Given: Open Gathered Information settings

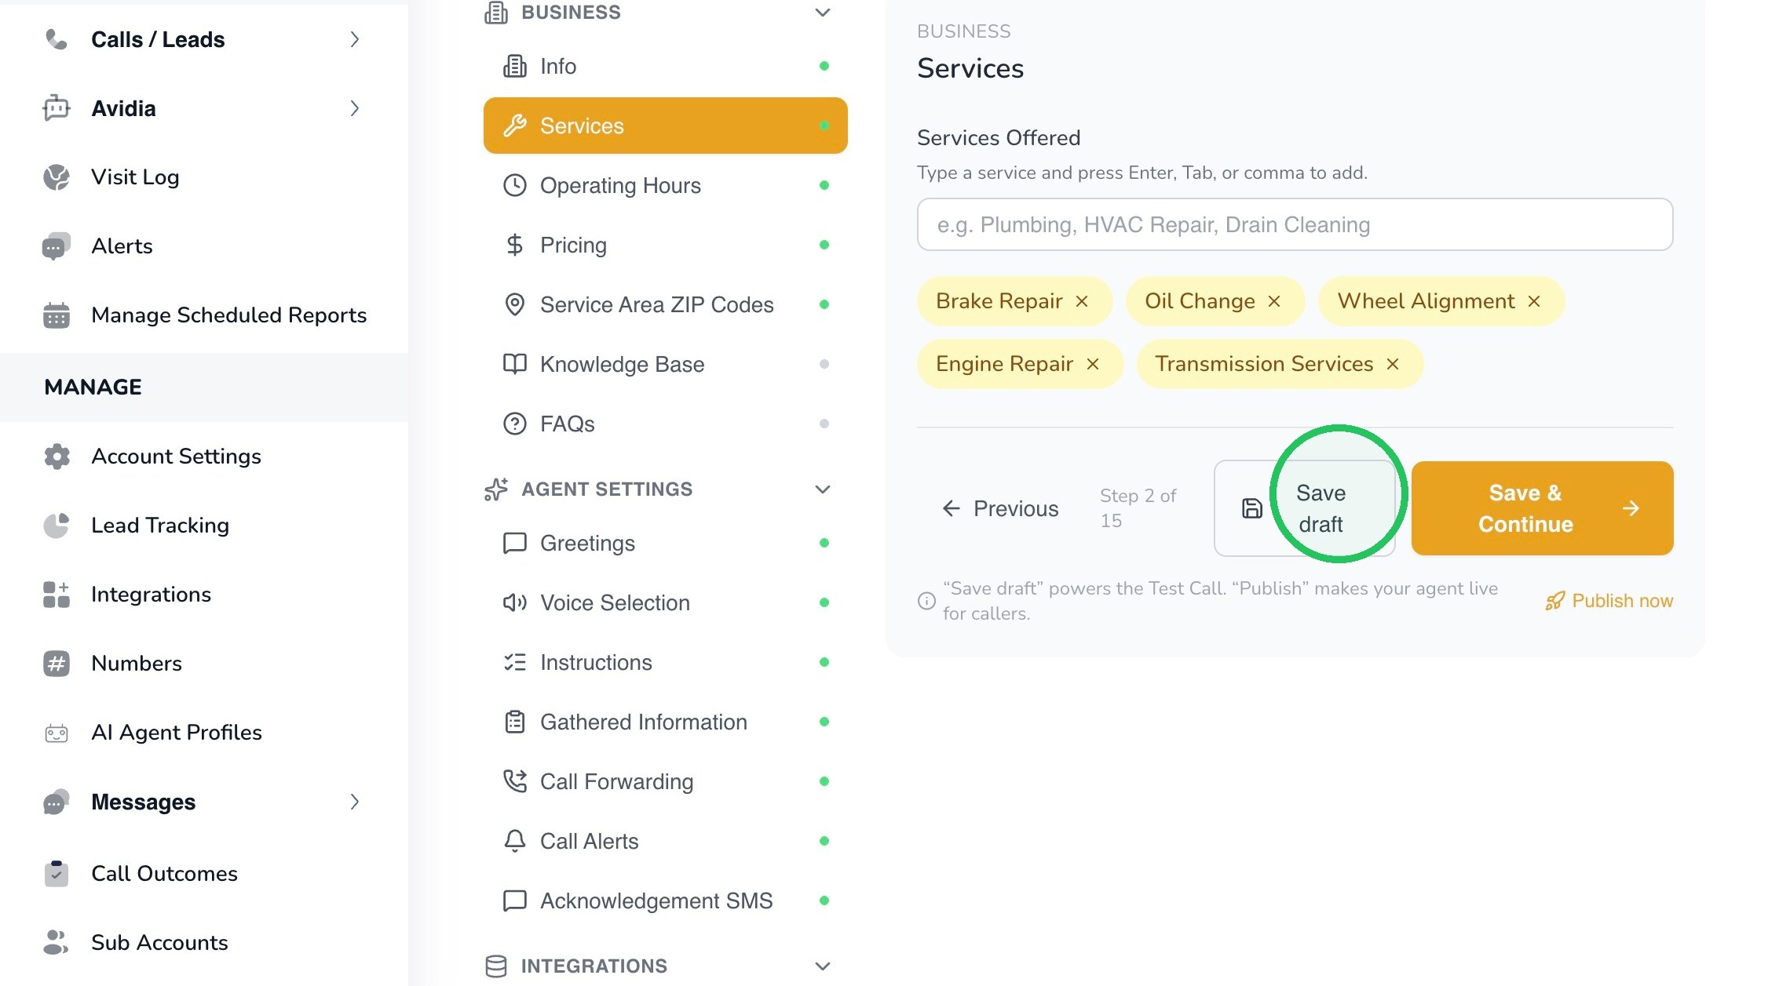Looking at the screenshot, I should (666, 722).
